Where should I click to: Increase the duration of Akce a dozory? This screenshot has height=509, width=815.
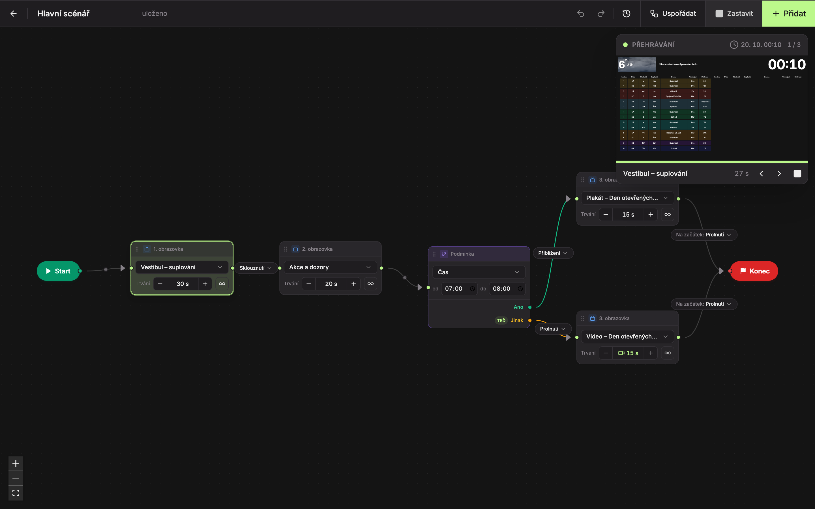tap(353, 284)
